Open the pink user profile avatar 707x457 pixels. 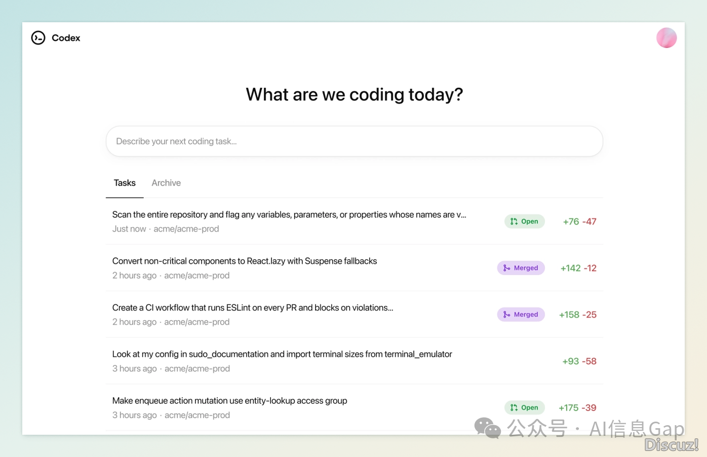(x=666, y=38)
